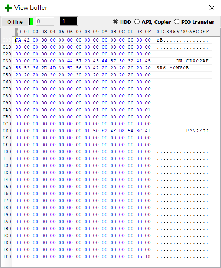Select byte 7A at offset 000
This screenshot has height=268, width=221.
18,40
